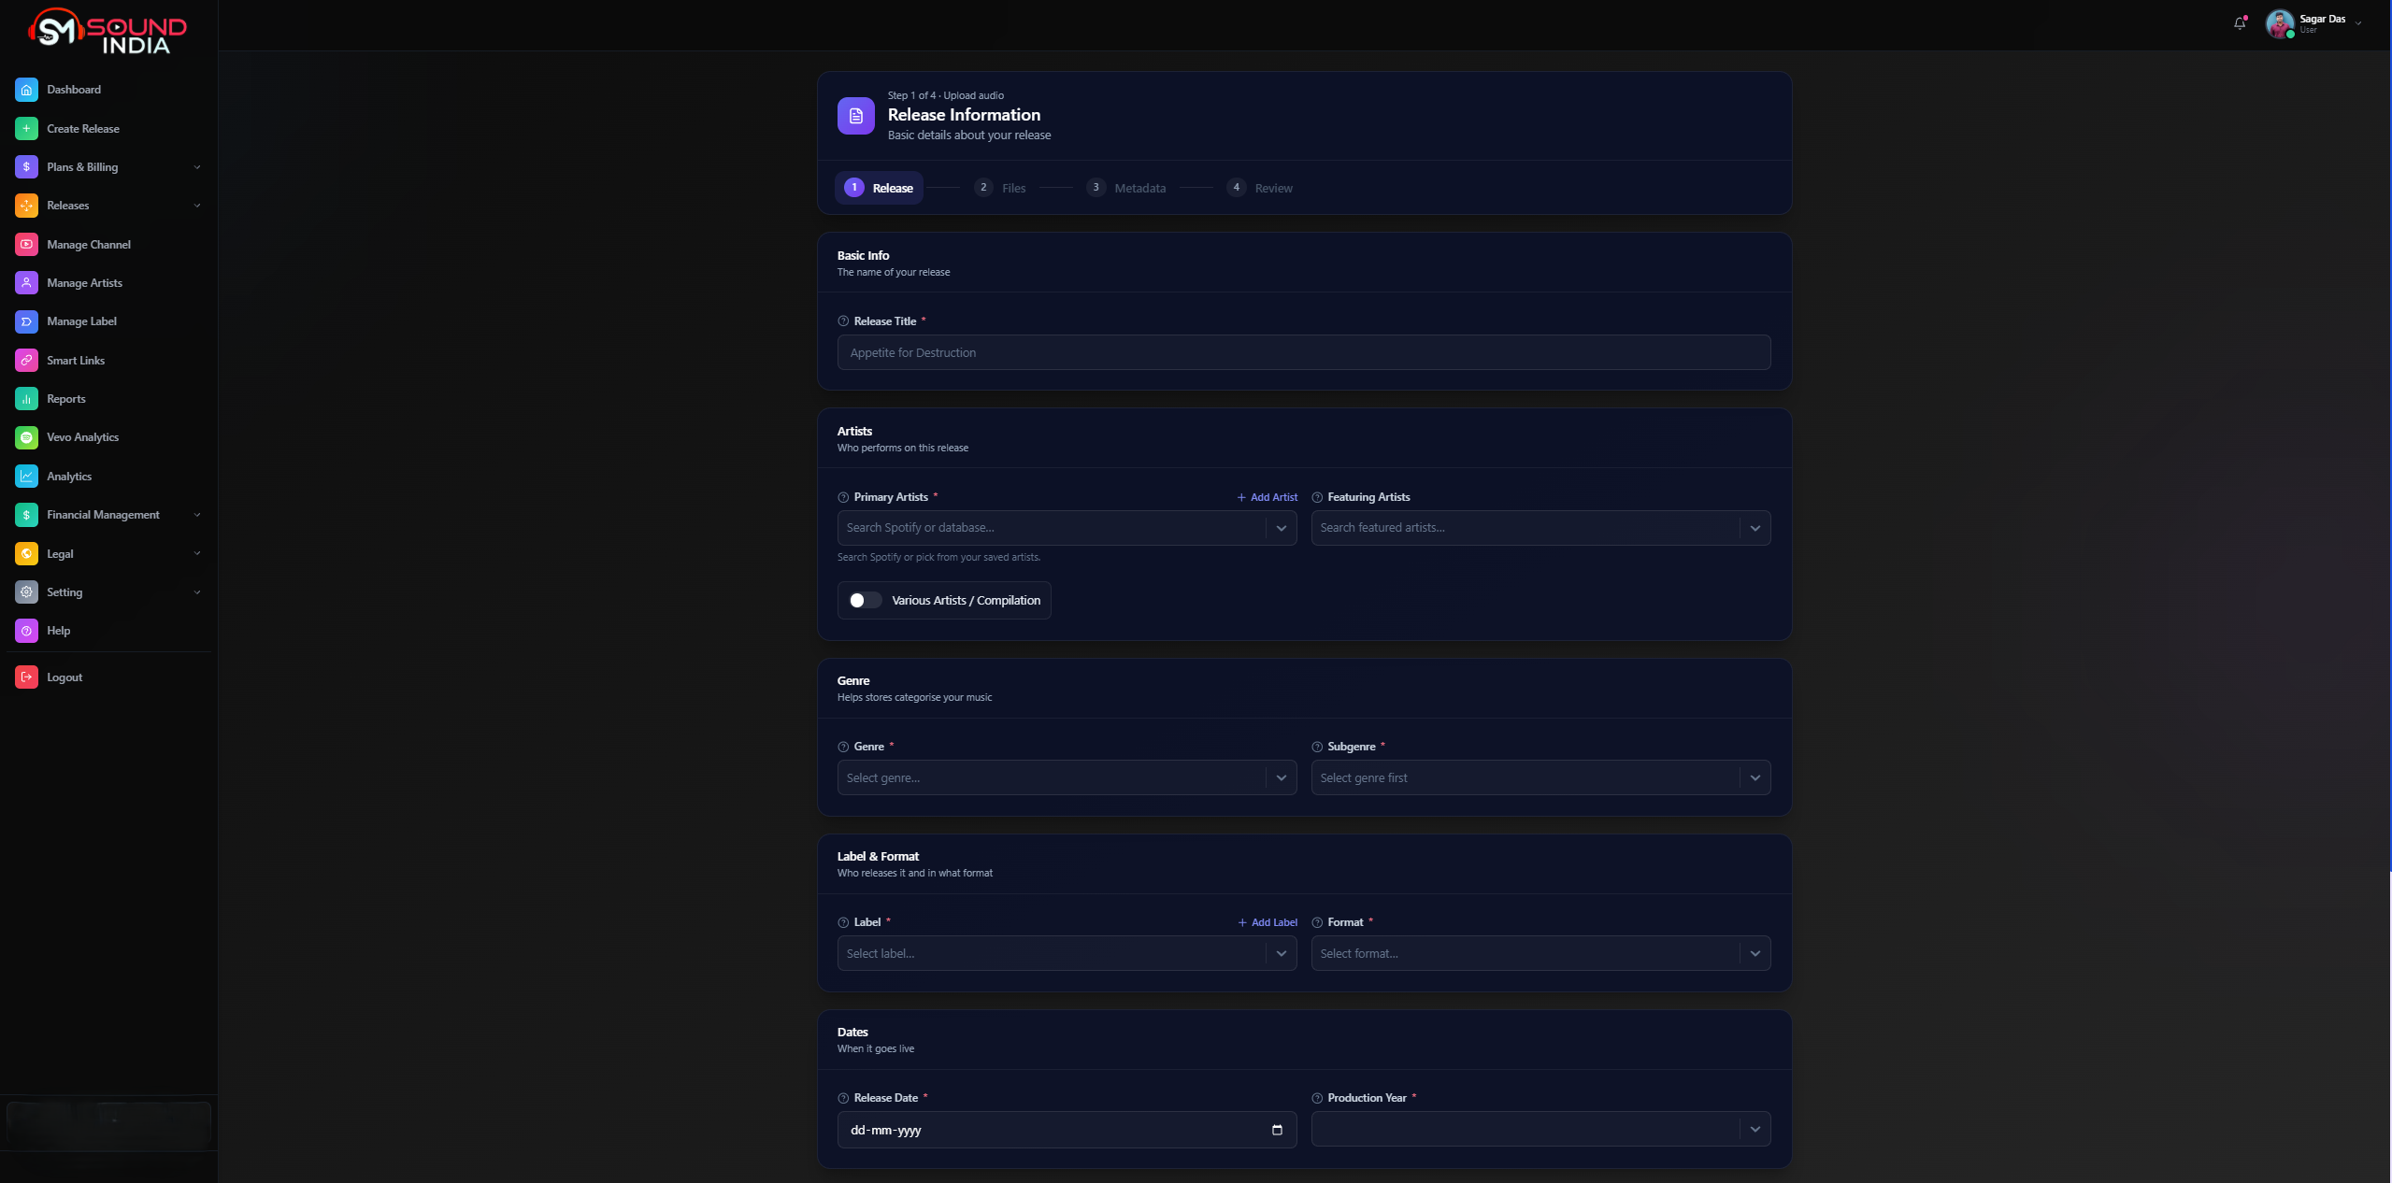The height and width of the screenshot is (1183, 2392).
Task: Click the Help question icon
Action: 26,631
